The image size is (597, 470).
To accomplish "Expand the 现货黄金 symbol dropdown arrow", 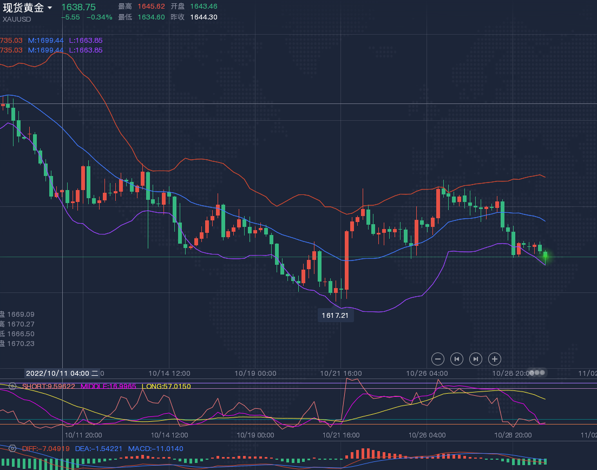I will [50, 8].
